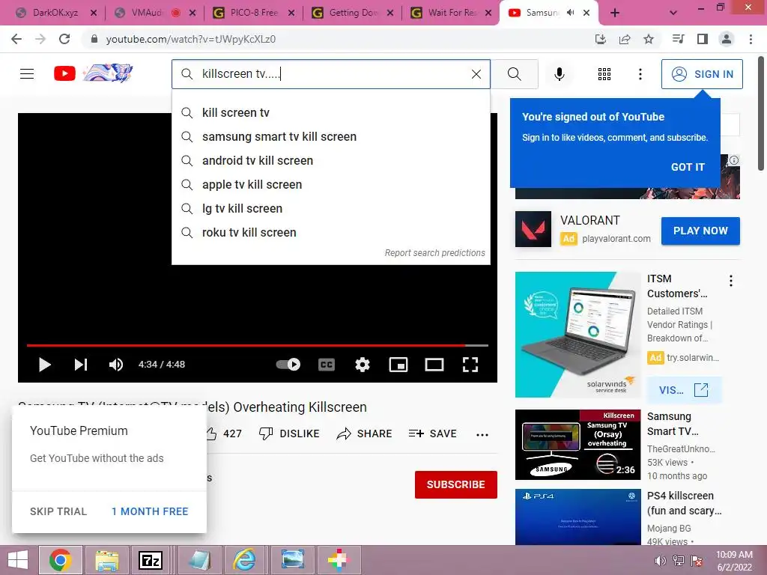
Task: Toggle the browser side panel
Action: coord(703,39)
